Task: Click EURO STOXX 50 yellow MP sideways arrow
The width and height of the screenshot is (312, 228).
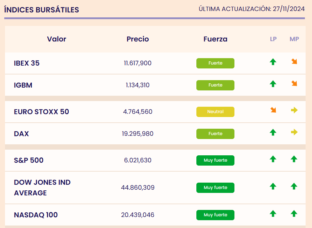Action: [x=294, y=110]
